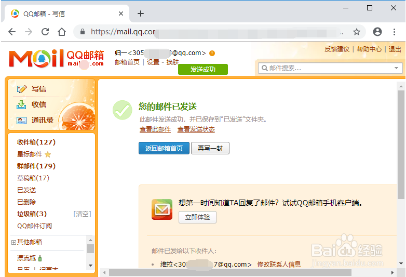Select the QQ邮箱 - 写信 tab
The image size is (406, 277).
click(67, 14)
